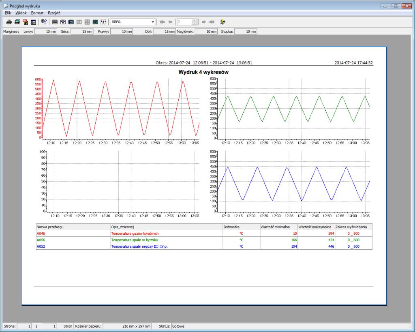Image resolution: width=415 pixels, height=332 pixels.
Task: Open the Plik menu
Action: click(8, 13)
